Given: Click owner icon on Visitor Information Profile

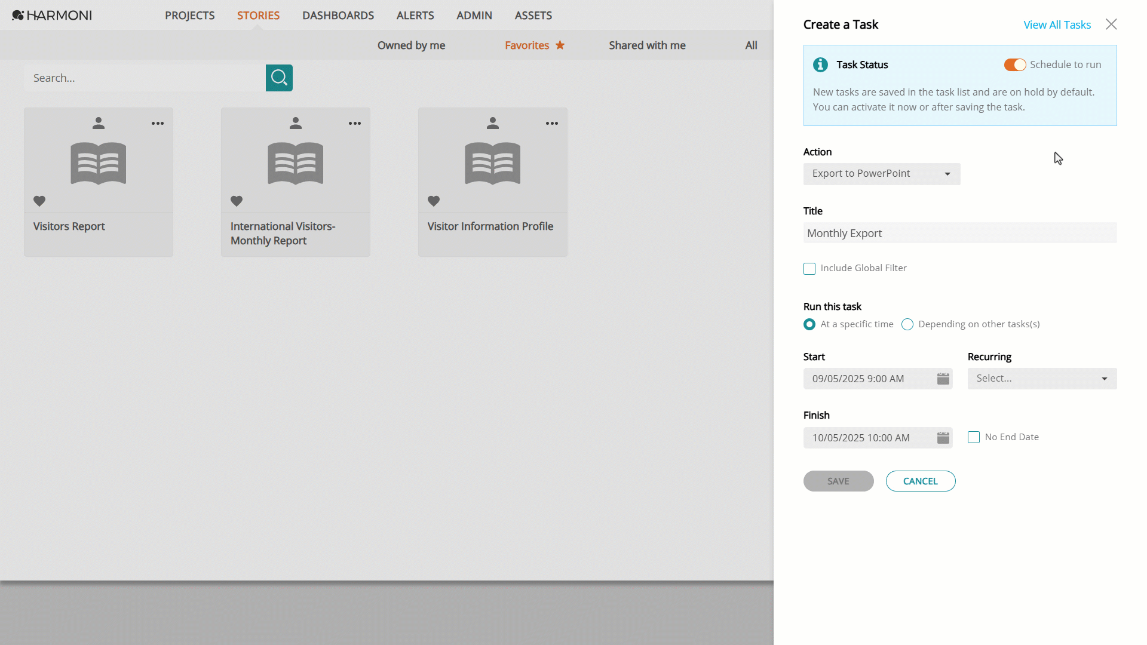Looking at the screenshot, I should 493,123.
